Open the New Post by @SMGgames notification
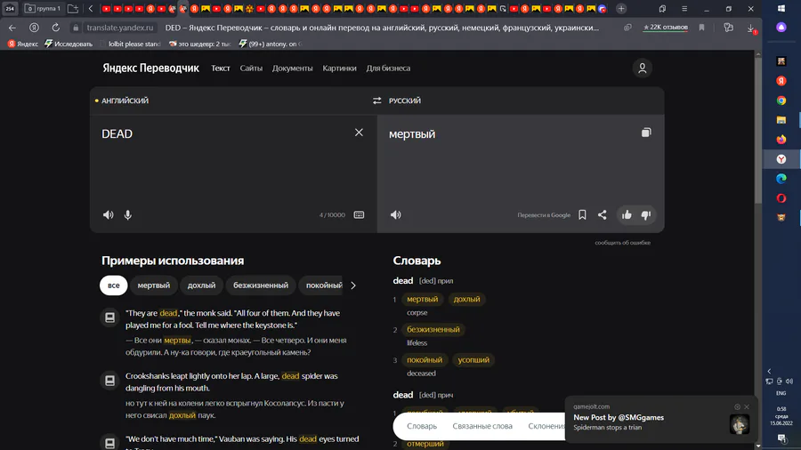 pos(619,417)
